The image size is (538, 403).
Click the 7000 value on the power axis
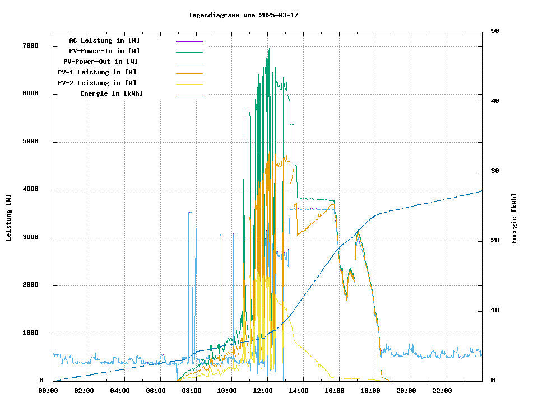30,46
